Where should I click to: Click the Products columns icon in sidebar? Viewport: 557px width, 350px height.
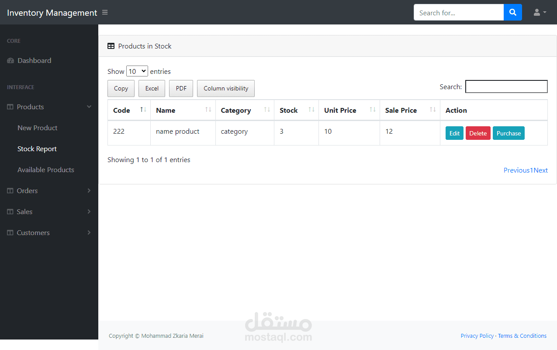(x=10, y=107)
